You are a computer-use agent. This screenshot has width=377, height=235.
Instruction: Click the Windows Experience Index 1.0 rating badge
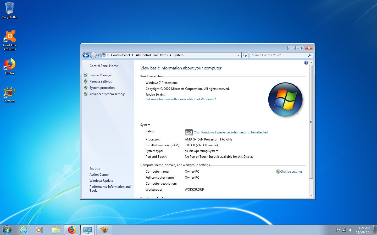pyautogui.click(x=189, y=132)
